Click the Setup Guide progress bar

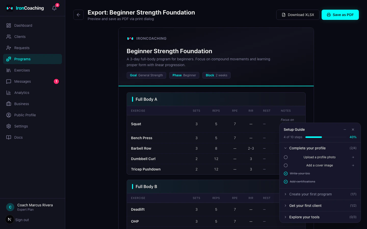click(326, 137)
